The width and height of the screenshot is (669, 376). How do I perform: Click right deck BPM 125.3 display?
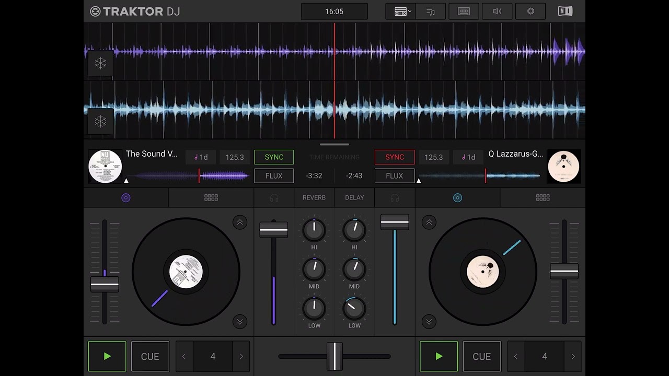click(434, 157)
